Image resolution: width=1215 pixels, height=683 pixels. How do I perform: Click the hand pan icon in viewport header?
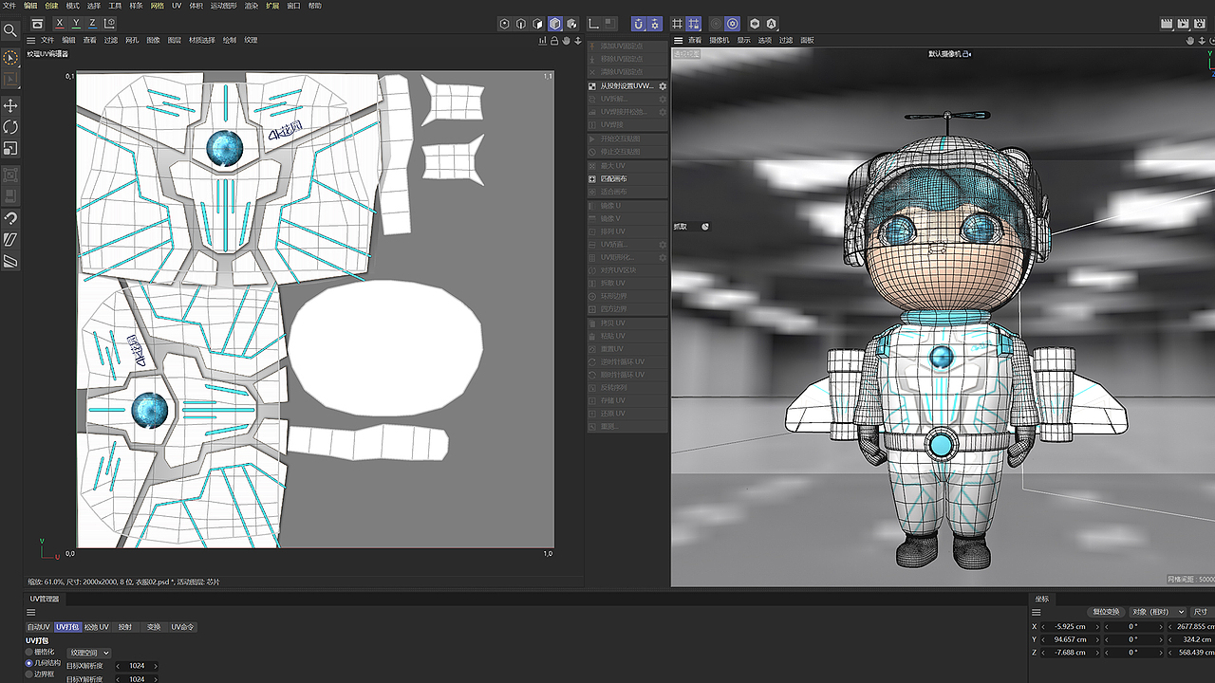(1190, 41)
